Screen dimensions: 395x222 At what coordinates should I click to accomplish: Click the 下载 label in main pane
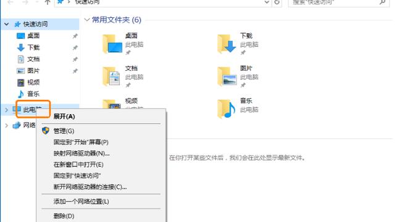(246, 36)
